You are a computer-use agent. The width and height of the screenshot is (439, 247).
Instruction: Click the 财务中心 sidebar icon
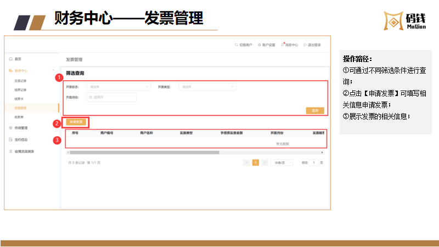[x=10, y=71]
